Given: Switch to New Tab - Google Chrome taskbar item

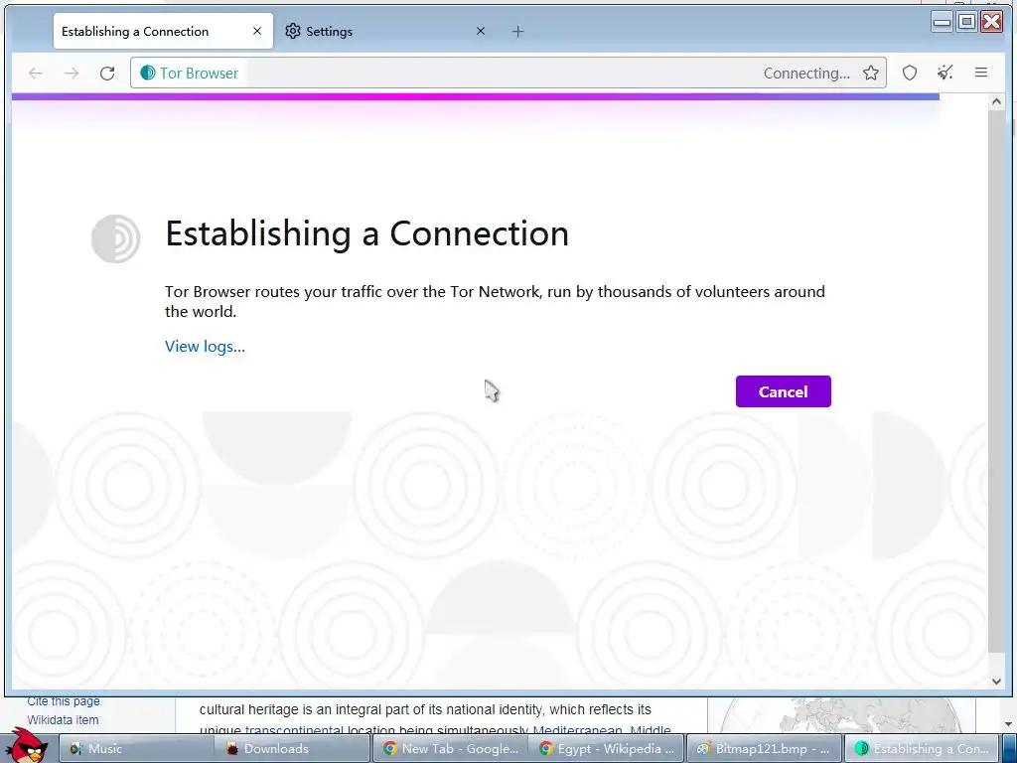Looking at the screenshot, I should [x=450, y=748].
